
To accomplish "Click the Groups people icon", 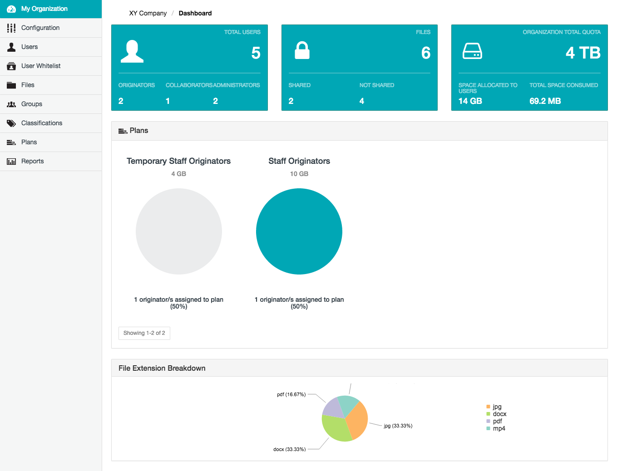I will pyautogui.click(x=11, y=104).
